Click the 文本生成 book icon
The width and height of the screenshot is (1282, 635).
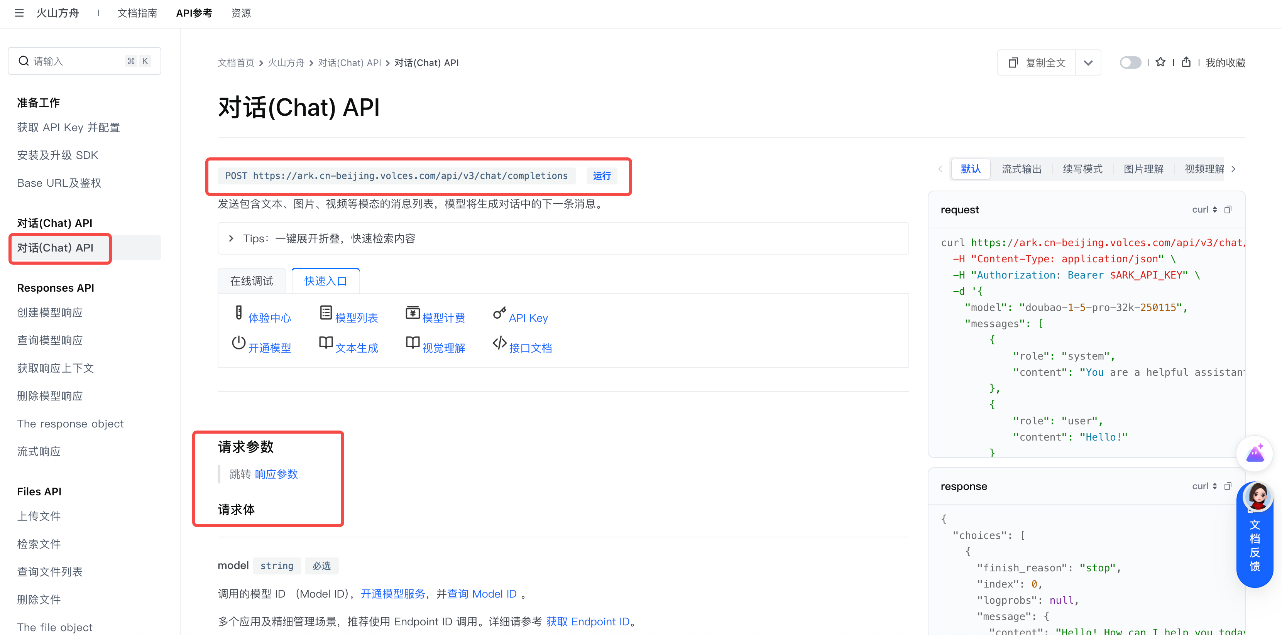[326, 343]
